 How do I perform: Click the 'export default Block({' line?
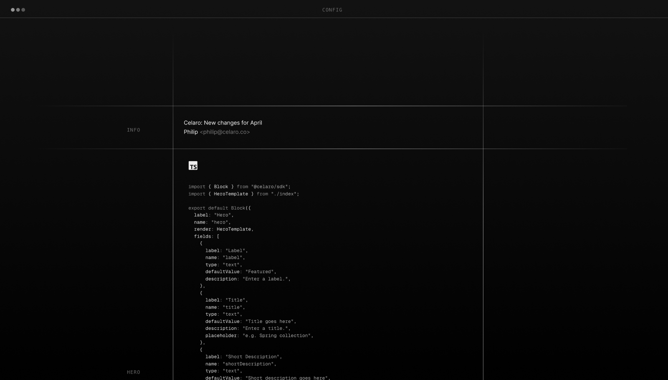click(220, 208)
